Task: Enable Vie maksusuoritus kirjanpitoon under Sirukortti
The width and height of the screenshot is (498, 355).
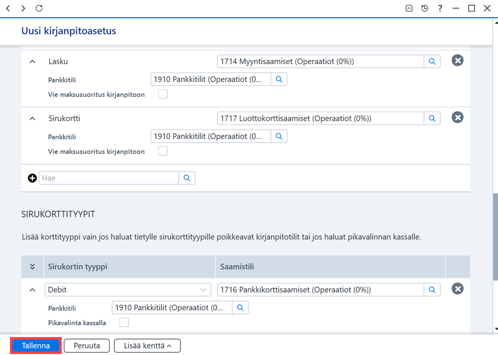Action: pyautogui.click(x=163, y=151)
